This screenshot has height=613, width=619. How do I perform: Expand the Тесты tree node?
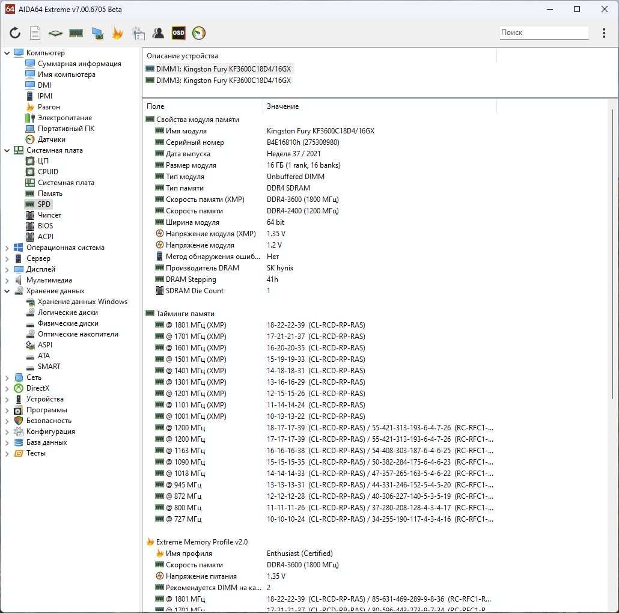[x=7, y=454]
